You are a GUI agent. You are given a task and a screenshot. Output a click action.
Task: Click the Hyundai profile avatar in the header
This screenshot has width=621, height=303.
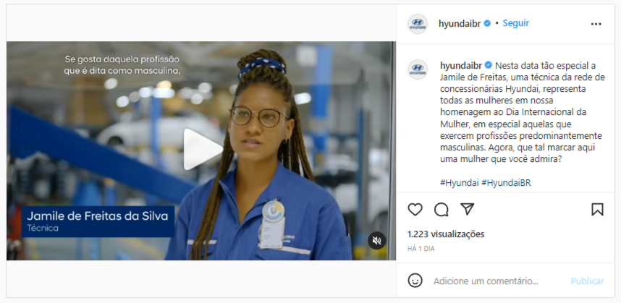tap(418, 24)
